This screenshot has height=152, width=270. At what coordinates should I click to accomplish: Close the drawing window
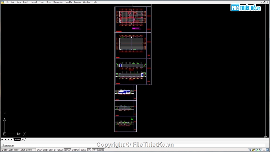pos(267,2)
